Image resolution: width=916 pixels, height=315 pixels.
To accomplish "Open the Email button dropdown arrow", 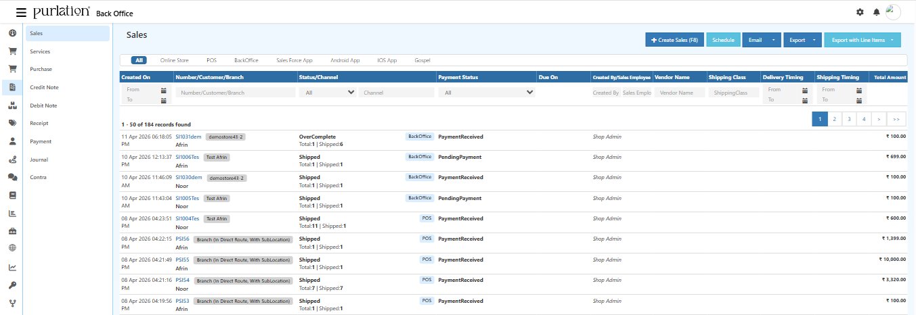I will [x=772, y=41].
